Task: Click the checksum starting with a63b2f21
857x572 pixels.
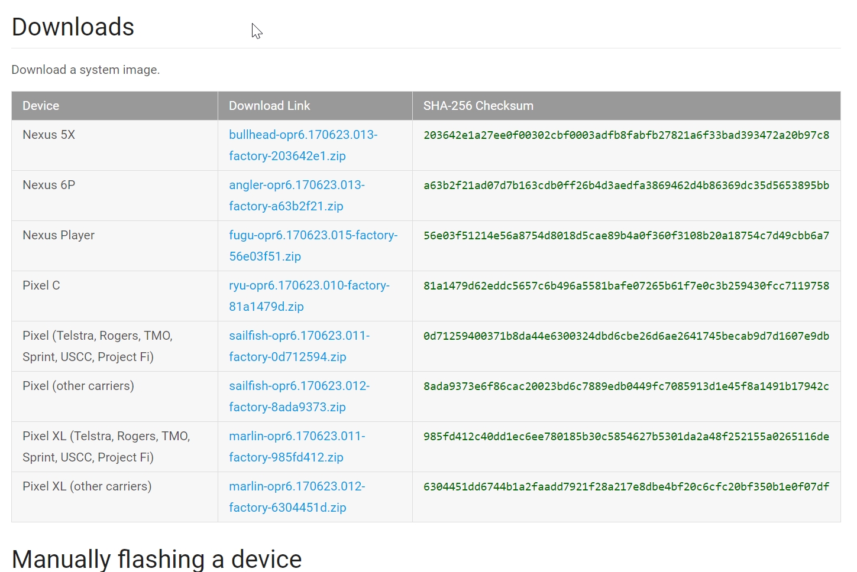Action: tap(626, 186)
